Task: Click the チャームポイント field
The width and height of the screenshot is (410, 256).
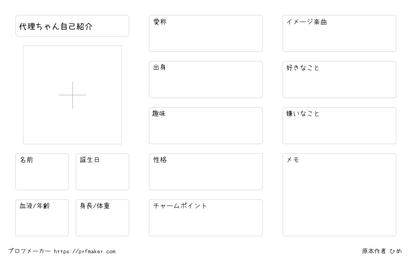Action: coord(206,218)
